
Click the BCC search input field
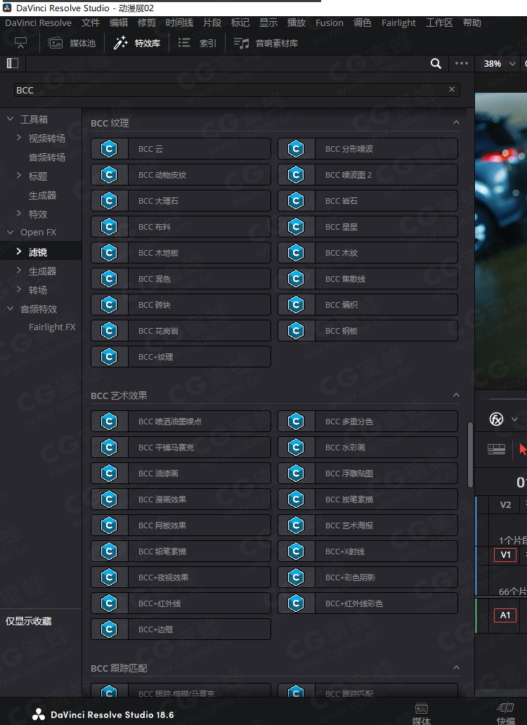(237, 90)
